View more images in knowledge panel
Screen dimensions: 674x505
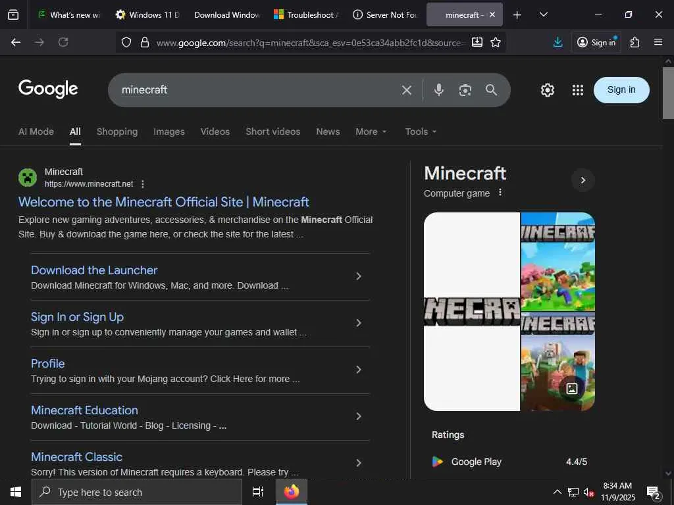pos(572,389)
